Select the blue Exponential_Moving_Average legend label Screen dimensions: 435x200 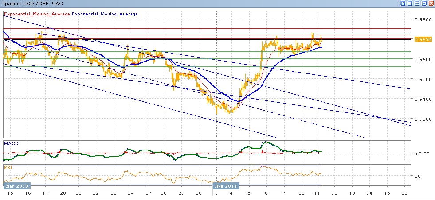pyautogui.click(x=105, y=14)
